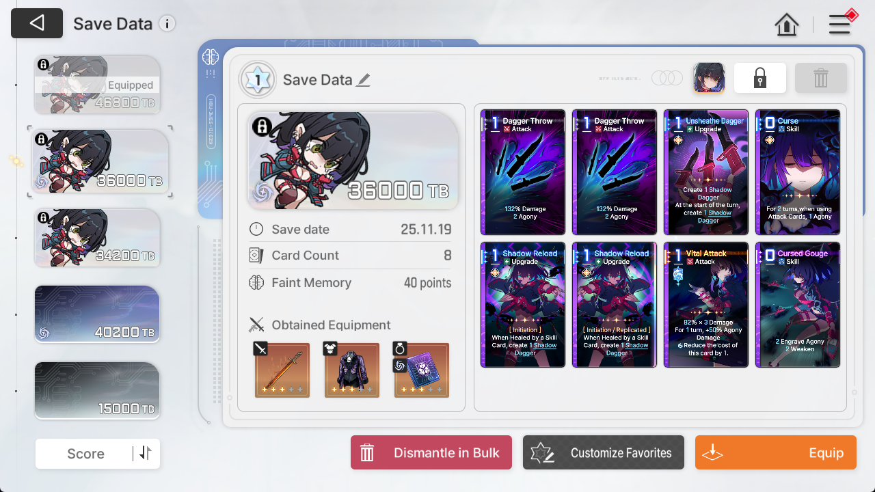Screen dimensions: 875x492
Task: Return to the home screen icon
Action: [x=787, y=25]
